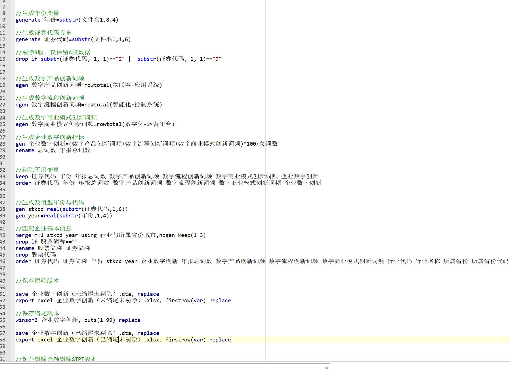This screenshot has width=510, height=369.
Task: Click the "save 企业数字创新（已缩尾未剔除）.dta" line
Action: (x=87, y=333)
